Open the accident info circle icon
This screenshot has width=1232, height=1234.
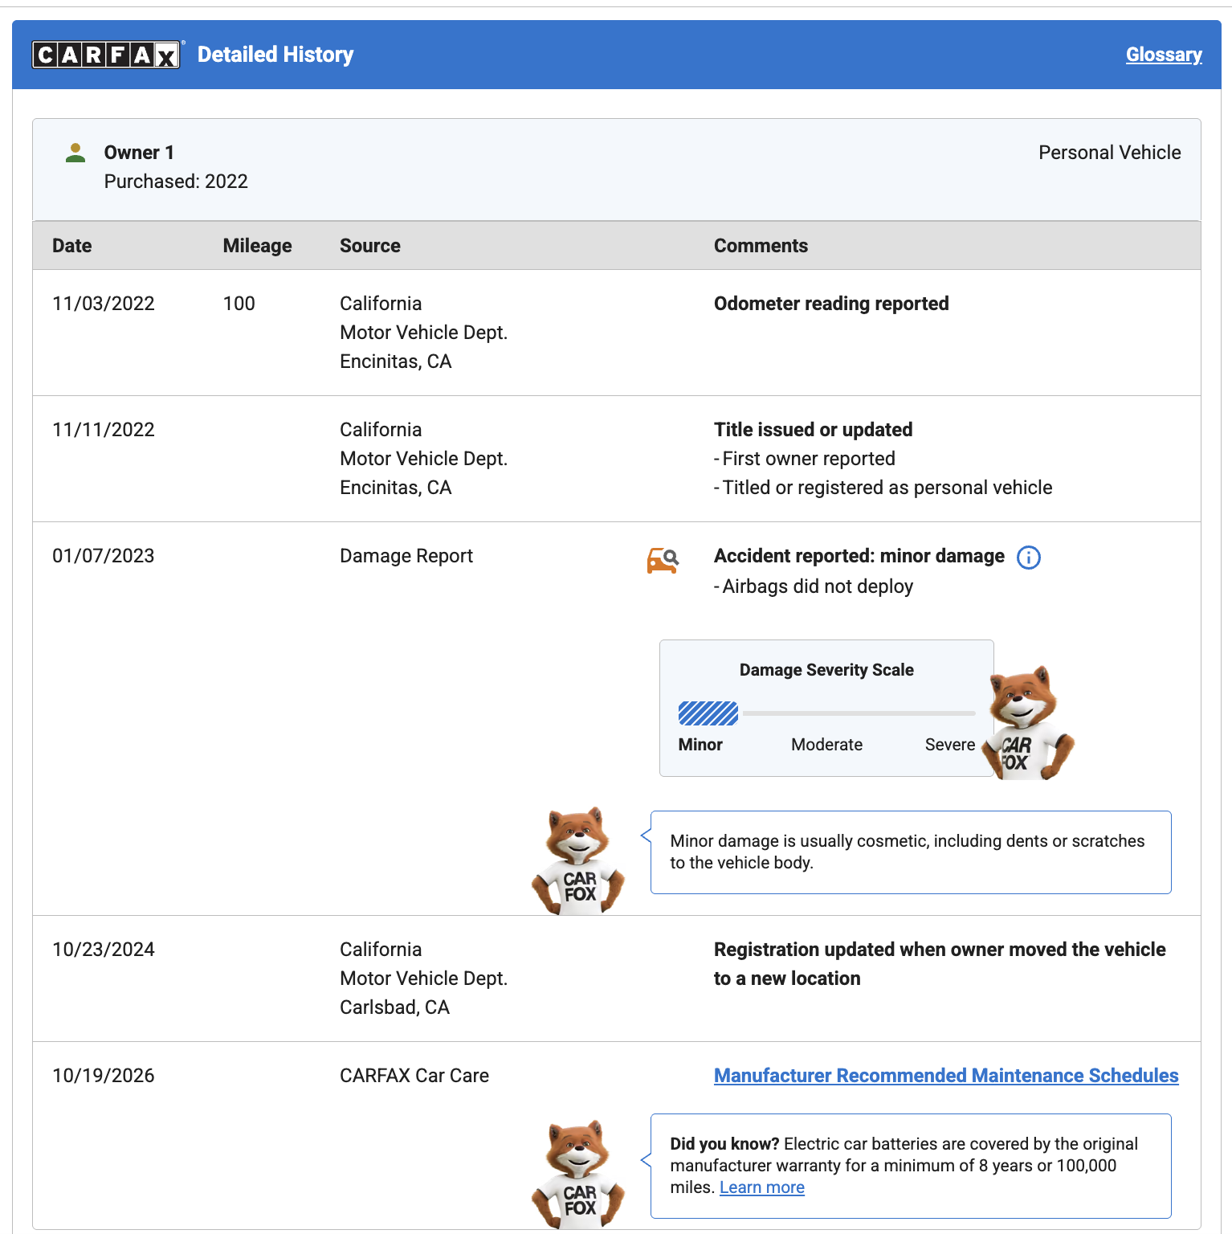[x=1029, y=558]
